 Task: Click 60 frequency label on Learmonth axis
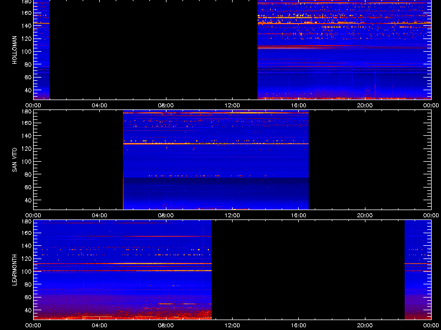coord(28,298)
